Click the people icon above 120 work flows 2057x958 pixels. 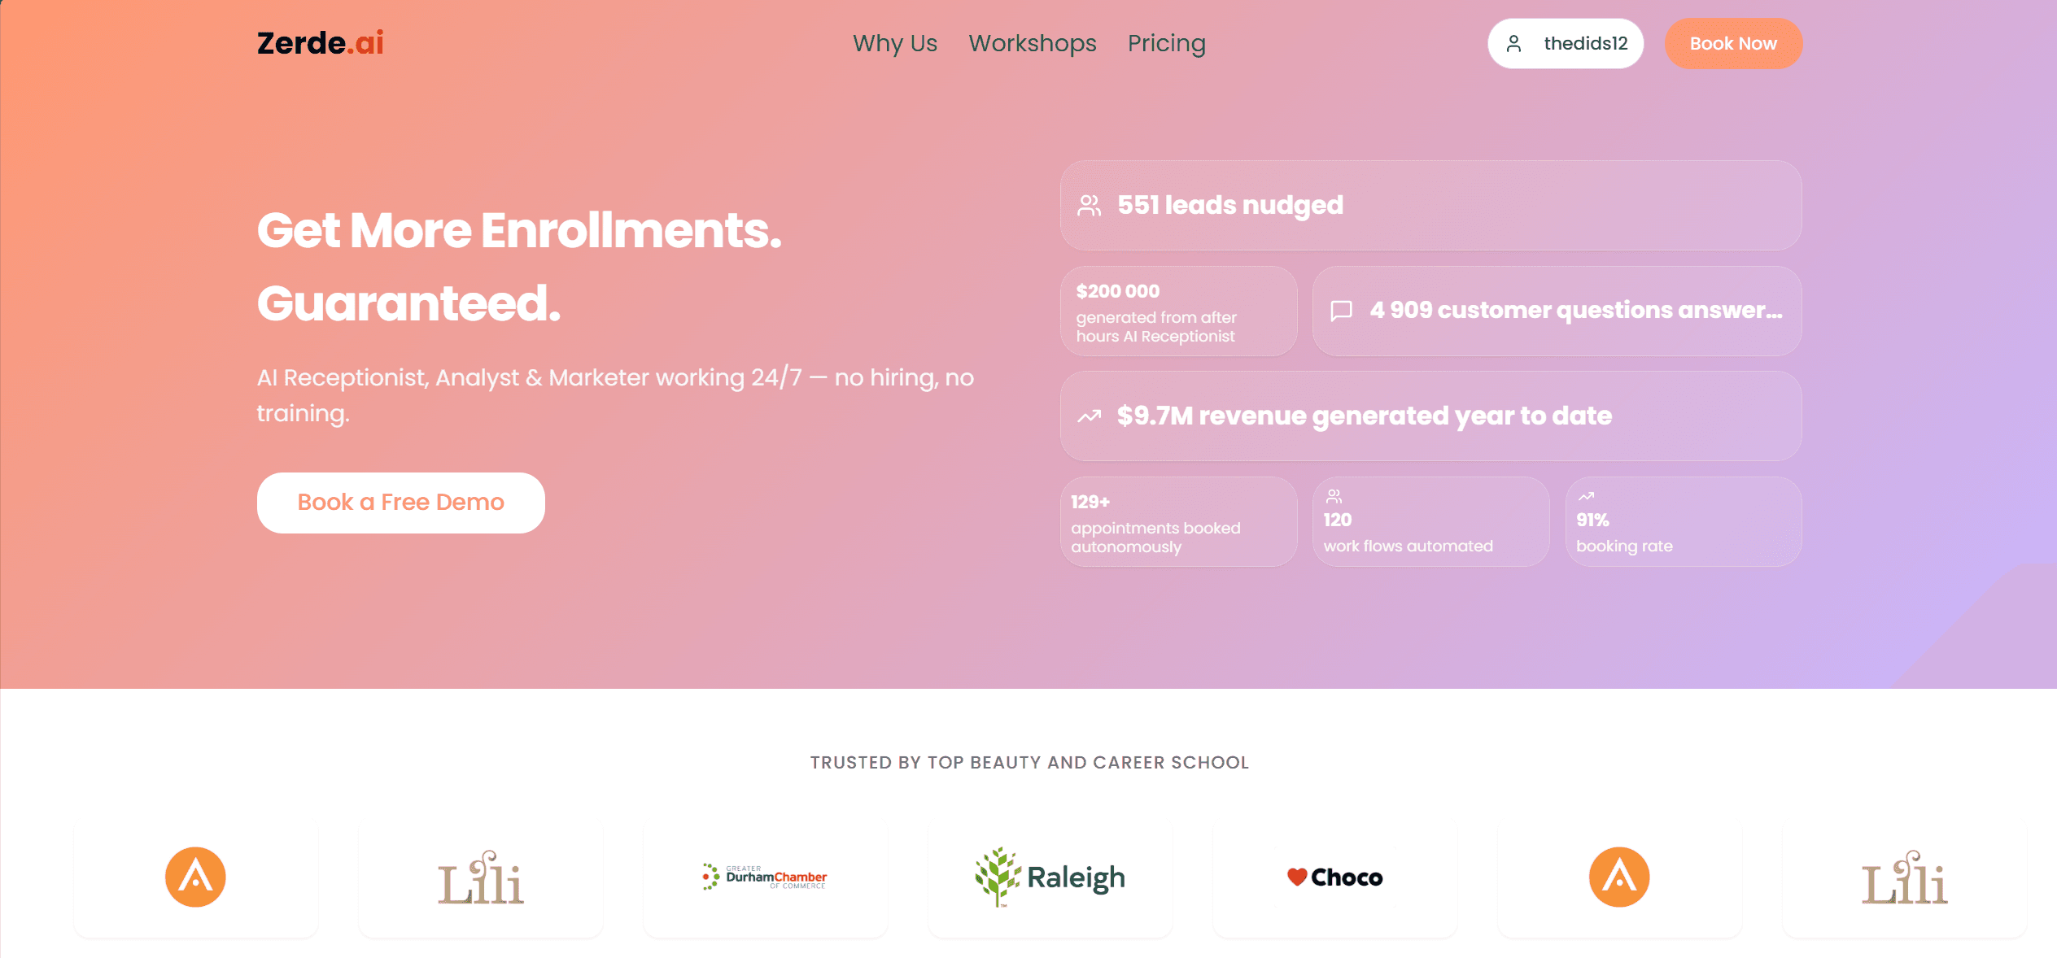(x=1334, y=496)
